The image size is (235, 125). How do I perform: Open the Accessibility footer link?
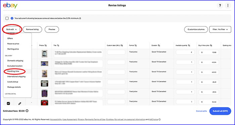point(56,119)
